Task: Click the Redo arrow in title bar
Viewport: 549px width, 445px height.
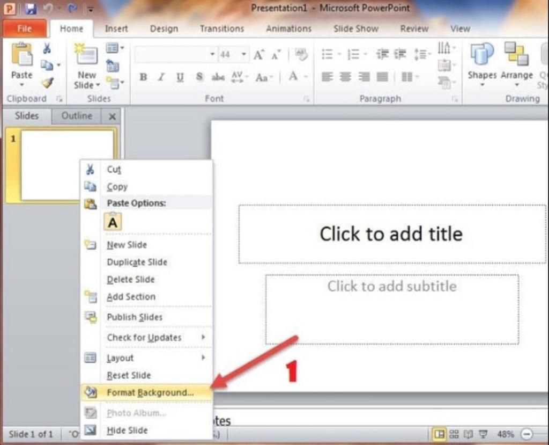Action: click(x=72, y=8)
